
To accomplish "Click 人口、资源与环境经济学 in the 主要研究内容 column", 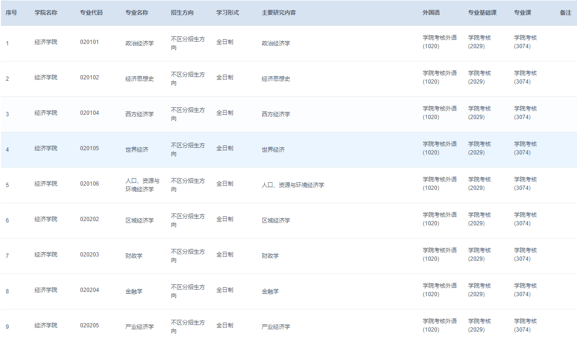I will coord(293,185).
